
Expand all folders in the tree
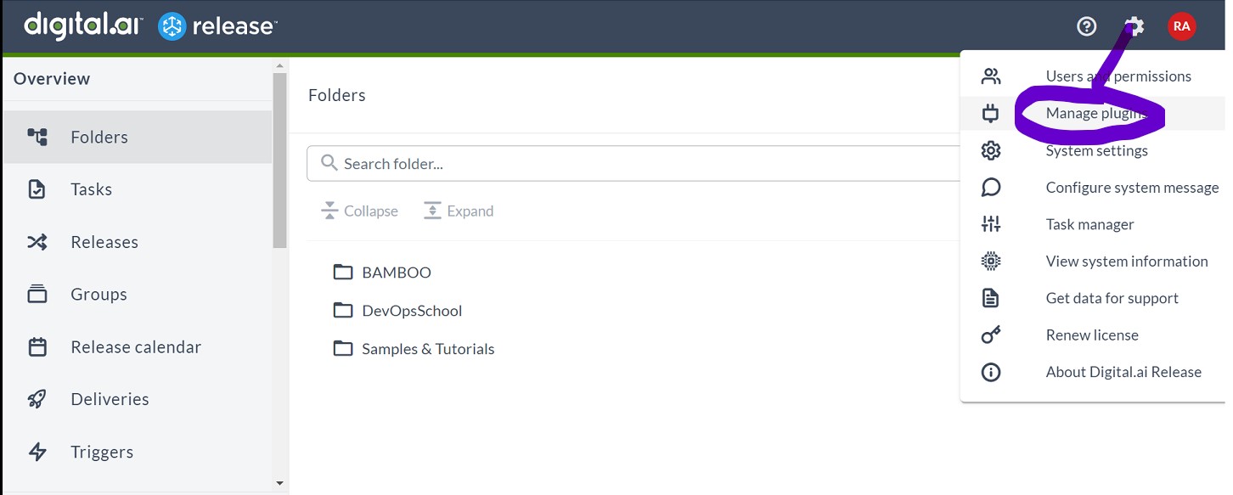click(x=459, y=211)
